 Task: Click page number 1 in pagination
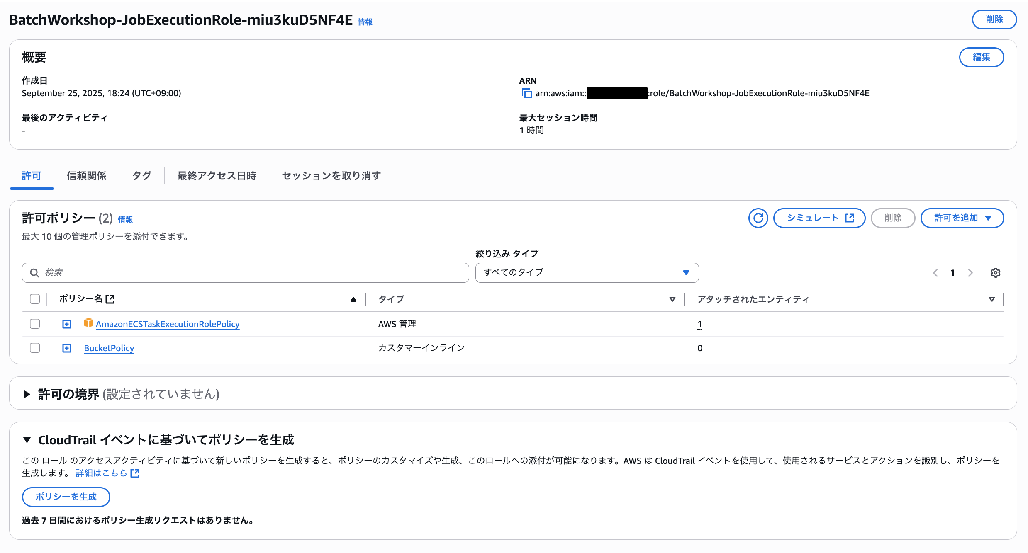point(952,273)
